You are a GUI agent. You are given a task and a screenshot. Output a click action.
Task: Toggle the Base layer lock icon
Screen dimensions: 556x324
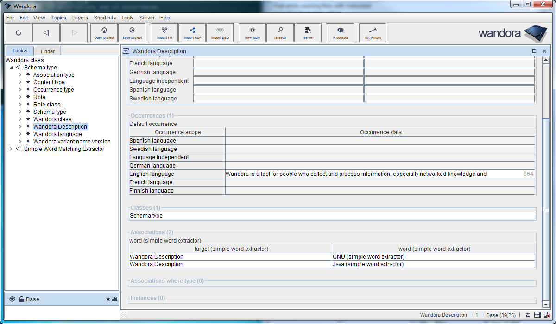pos(21,299)
